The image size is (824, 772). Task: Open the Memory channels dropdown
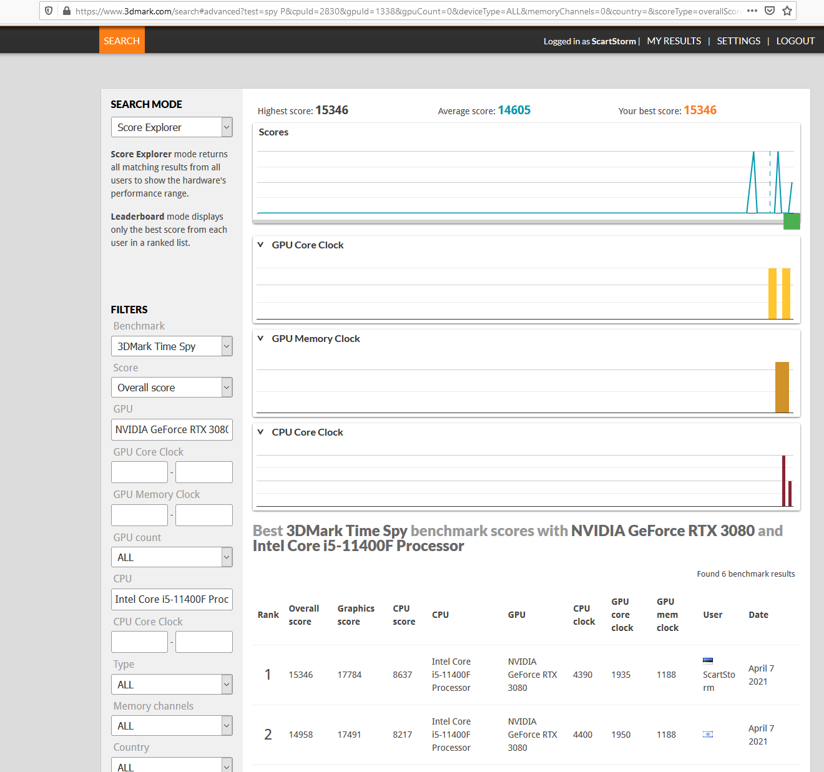click(172, 726)
